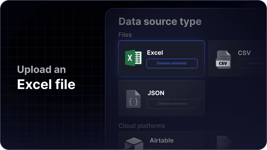Click the Data source type heading
The width and height of the screenshot is (267, 150).
point(160,22)
